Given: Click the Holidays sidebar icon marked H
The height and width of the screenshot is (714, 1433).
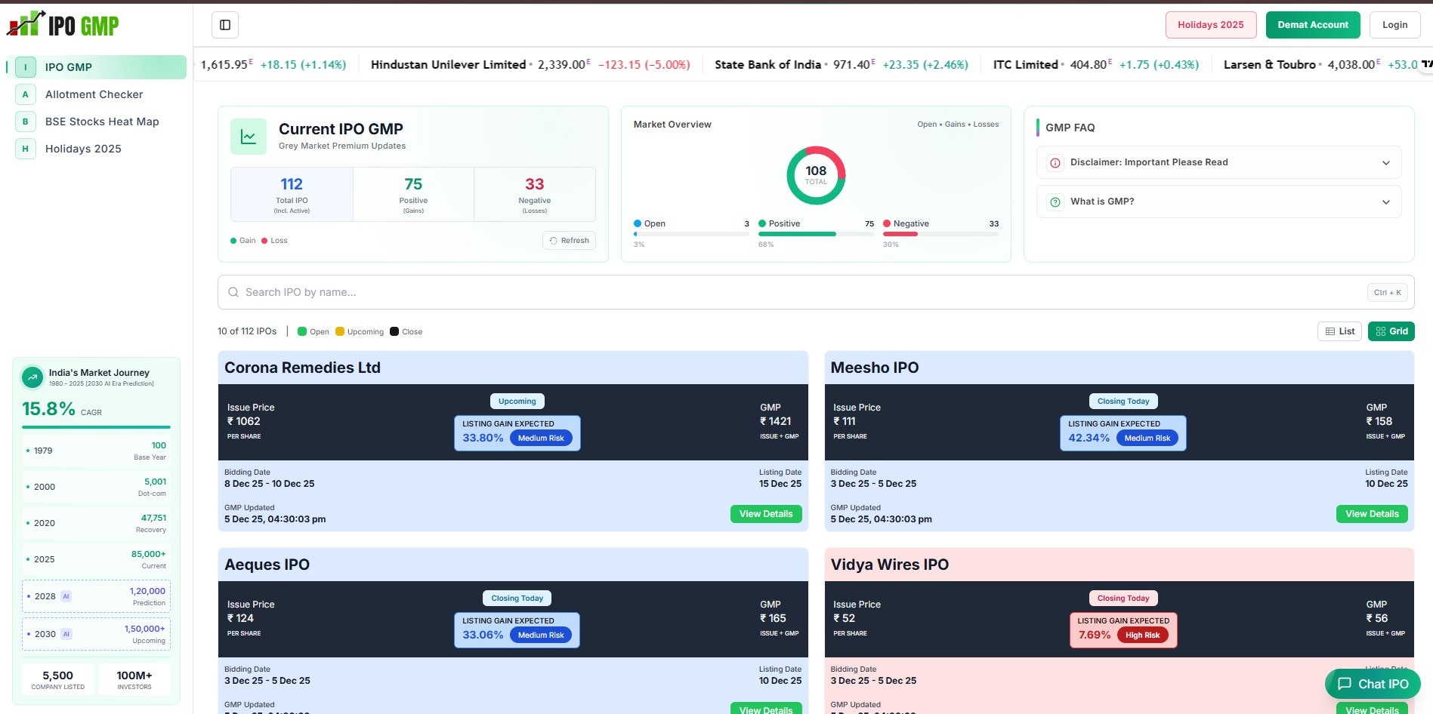Looking at the screenshot, I should 25,149.
